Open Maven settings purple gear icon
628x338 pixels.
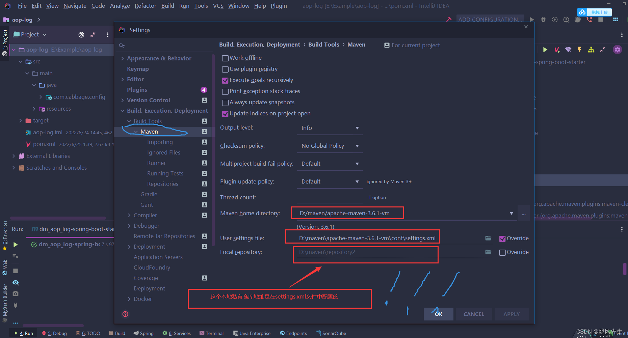[618, 50]
